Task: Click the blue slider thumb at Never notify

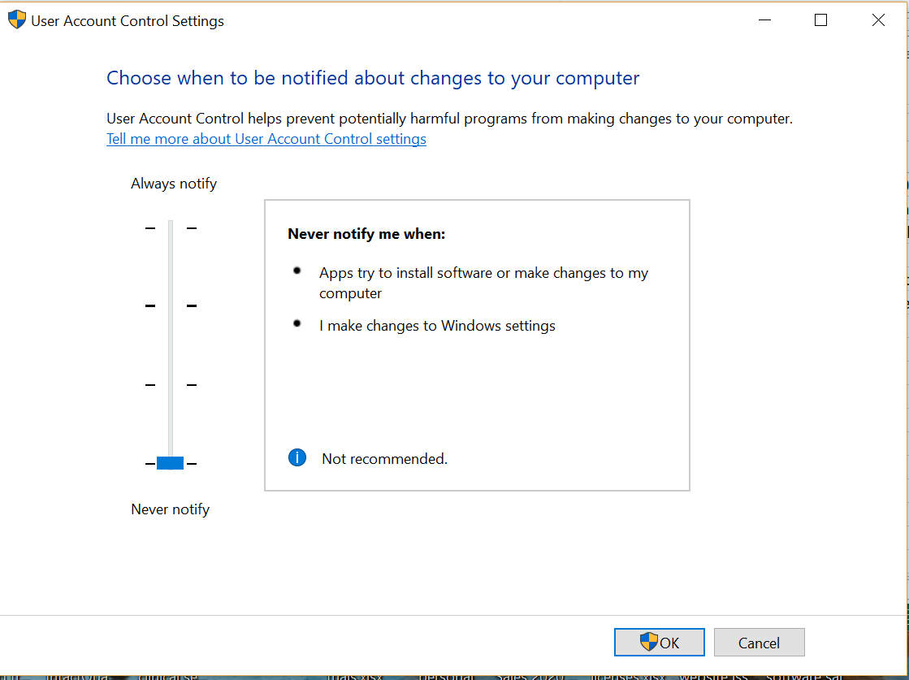Action: click(171, 463)
